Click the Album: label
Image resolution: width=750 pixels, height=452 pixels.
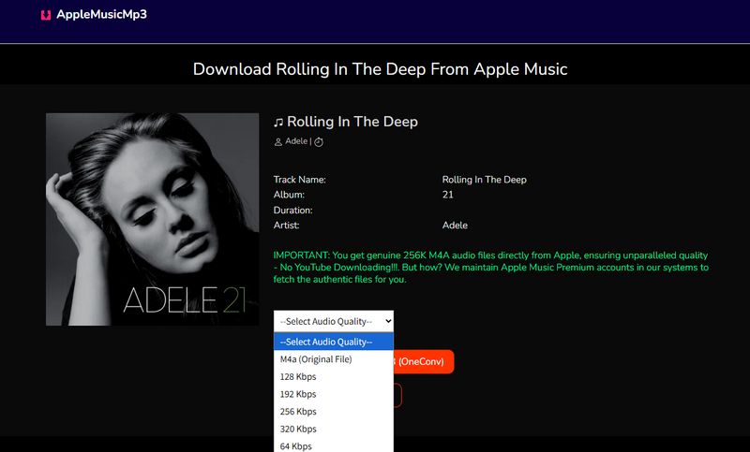tap(289, 195)
